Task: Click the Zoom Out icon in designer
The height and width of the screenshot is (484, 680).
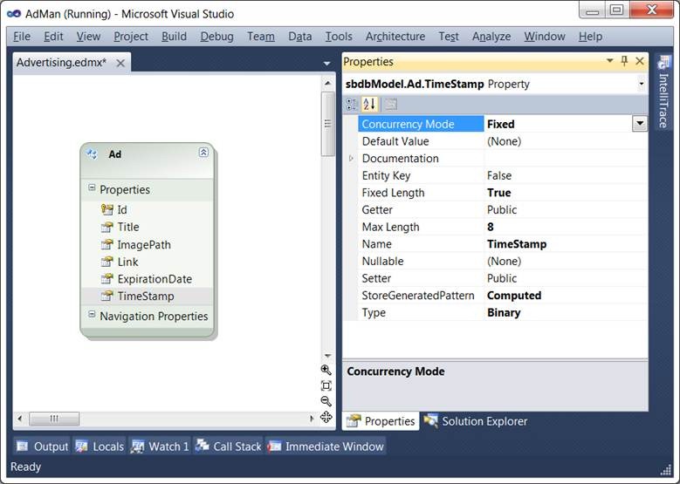Action: click(x=326, y=401)
